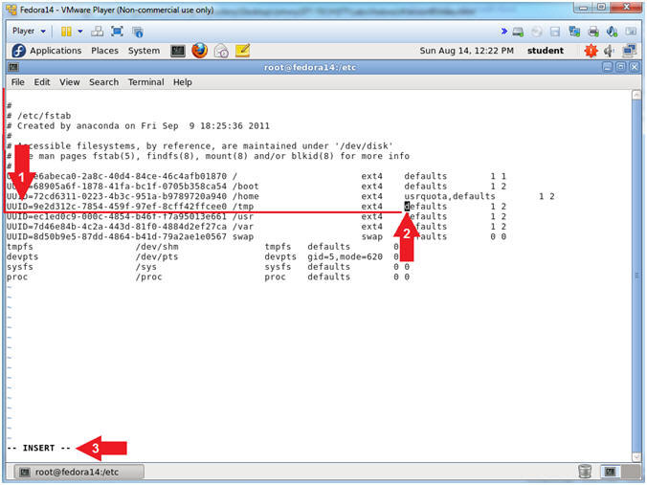Click the trash icon in bottom panel
The width and height of the screenshot is (647, 485).
[585, 471]
